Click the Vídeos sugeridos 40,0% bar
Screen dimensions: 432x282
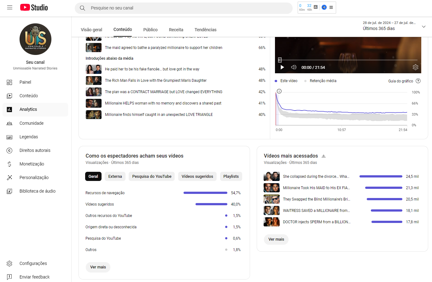211,204
